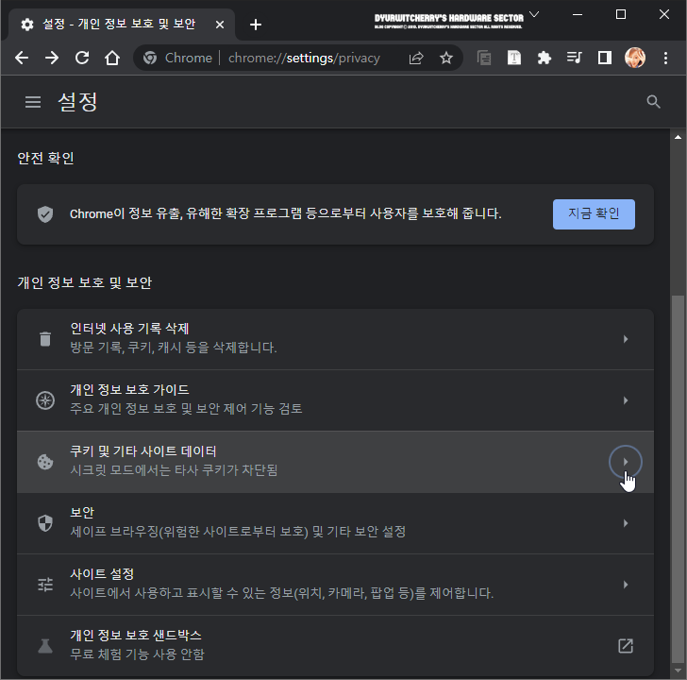Open the settings hamburger menu
Screen dimensions: 687x680
coord(33,102)
